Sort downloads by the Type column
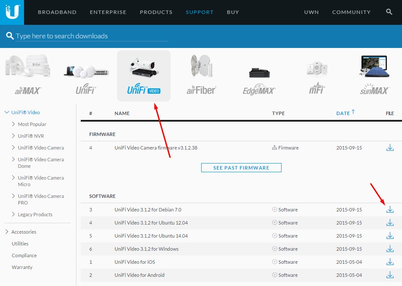 278,113
